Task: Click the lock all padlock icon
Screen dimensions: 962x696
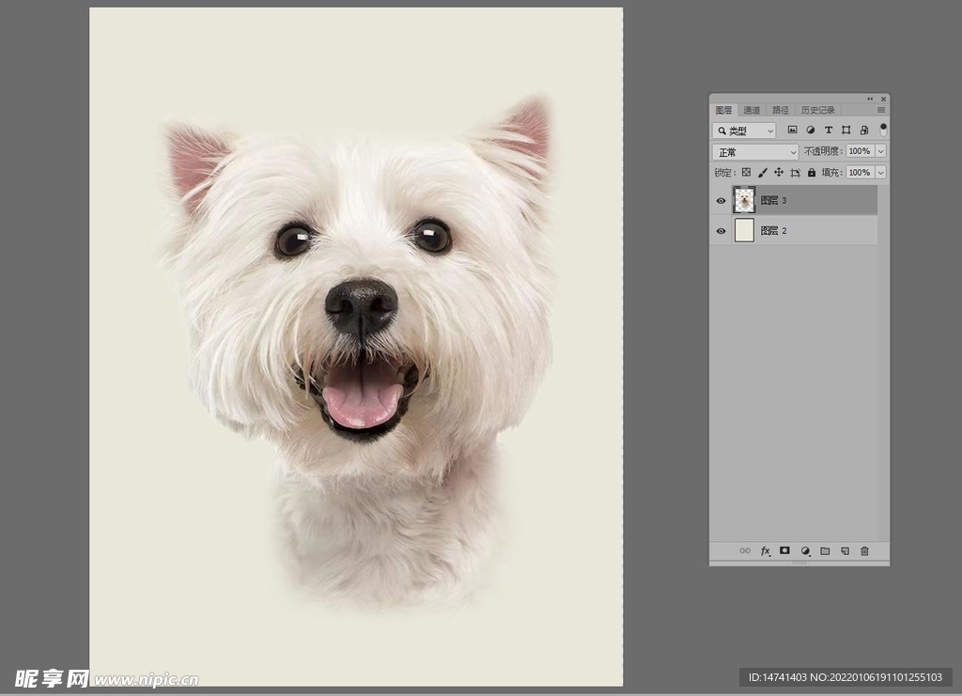Action: 812,173
